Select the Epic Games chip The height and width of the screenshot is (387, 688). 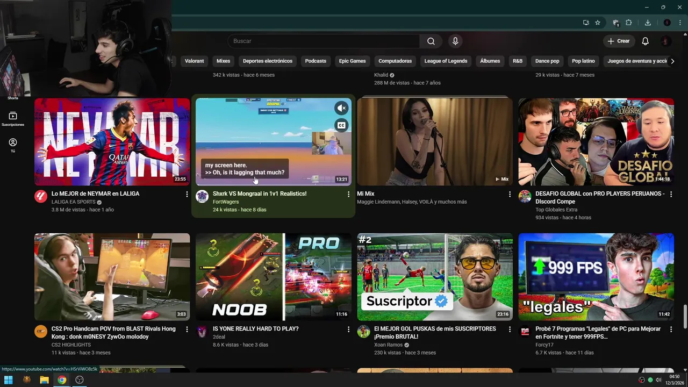pyautogui.click(x=352, y=61)
